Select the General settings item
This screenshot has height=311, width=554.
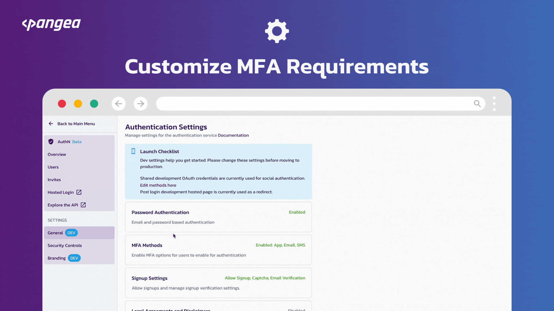(x=79, y=233)
